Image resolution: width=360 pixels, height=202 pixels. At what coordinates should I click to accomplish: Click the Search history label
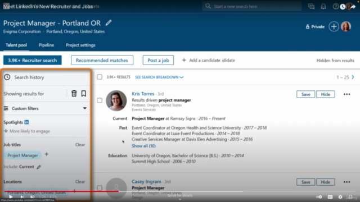pyautogui.click(x=29, y=77)
